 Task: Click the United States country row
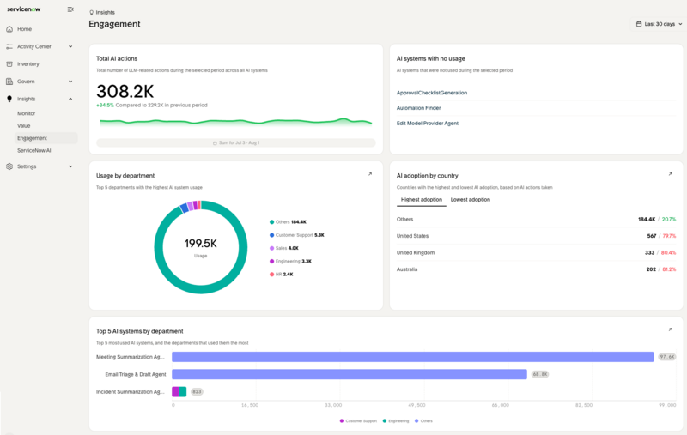tap(536, 236)
